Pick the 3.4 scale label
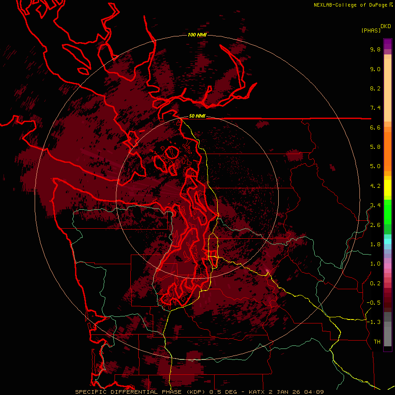Screen dimensions: 395x395 (375, 205)
